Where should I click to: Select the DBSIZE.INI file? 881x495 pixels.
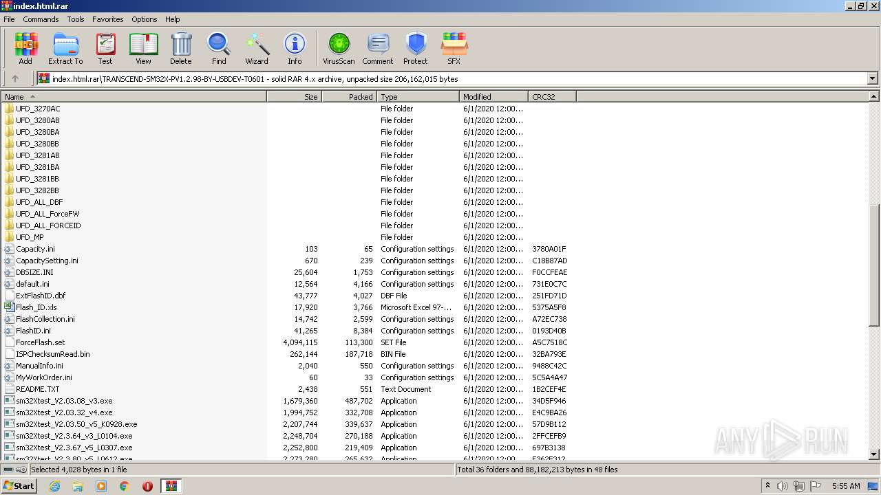34,272
